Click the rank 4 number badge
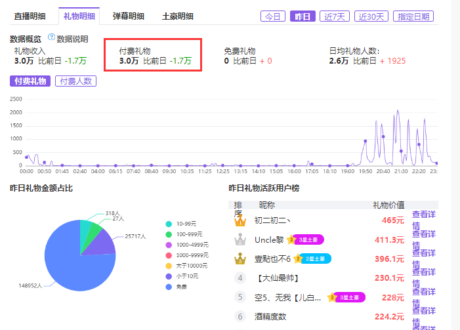The width and height of the screenshot is (460, 330). pyautogui.click(x=240, y=278)
